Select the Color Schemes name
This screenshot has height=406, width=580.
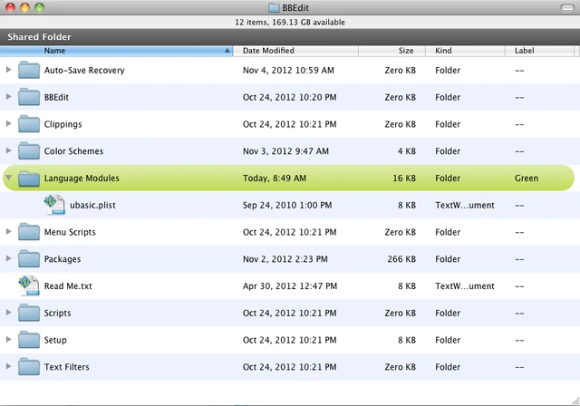(x=73, y=151)
